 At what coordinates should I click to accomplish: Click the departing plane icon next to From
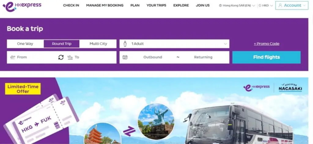13,57
